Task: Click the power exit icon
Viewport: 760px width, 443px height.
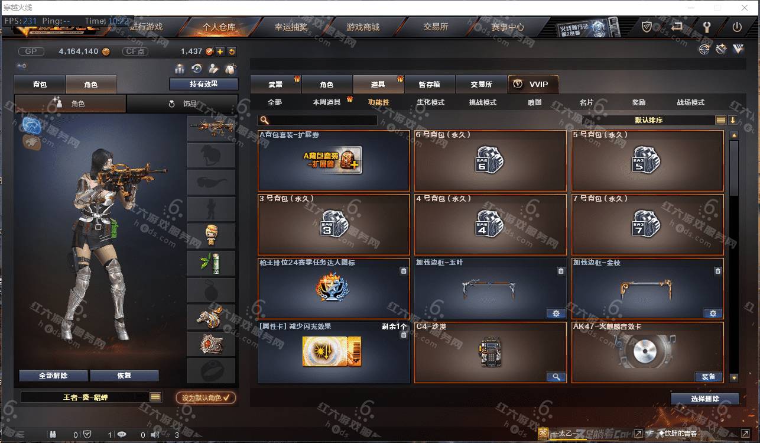Action: click(736, 27)
